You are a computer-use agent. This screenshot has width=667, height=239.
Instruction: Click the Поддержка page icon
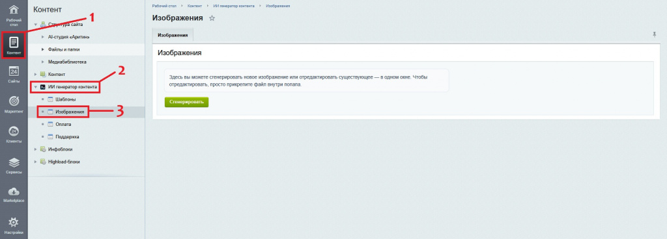50,137
